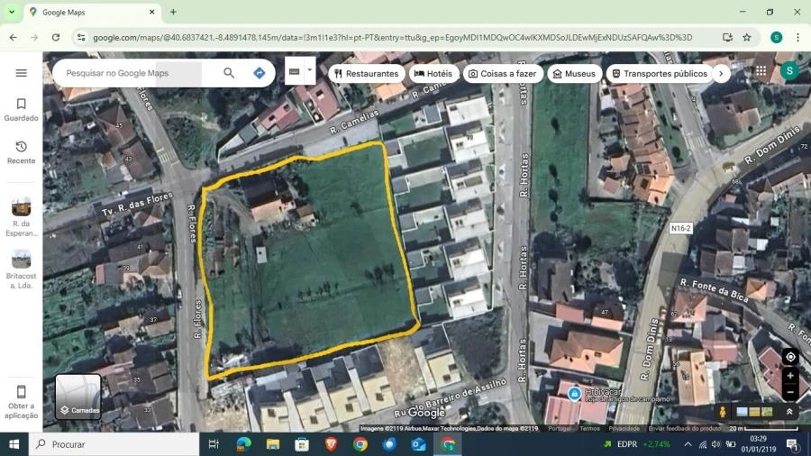Click the keyboard input tool icon

(295, 72)
